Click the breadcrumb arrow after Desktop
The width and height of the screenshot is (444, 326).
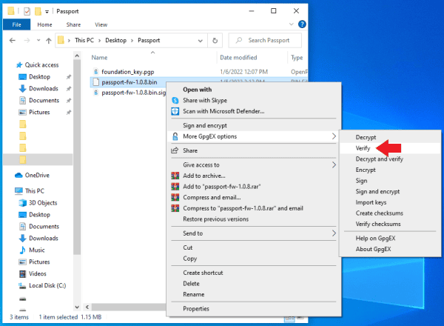click(132, 41)
